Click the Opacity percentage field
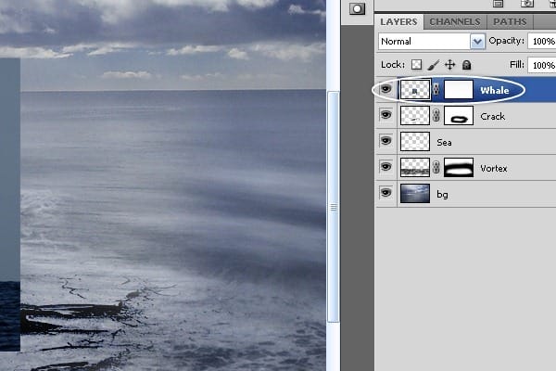This screenshot has height=371, width=556. point(542,41)
